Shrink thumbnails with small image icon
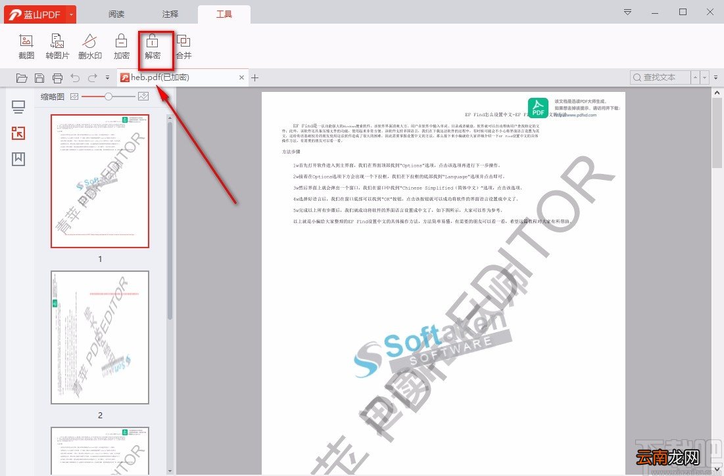The image size is (724, 476). click(x=74, y=97)
